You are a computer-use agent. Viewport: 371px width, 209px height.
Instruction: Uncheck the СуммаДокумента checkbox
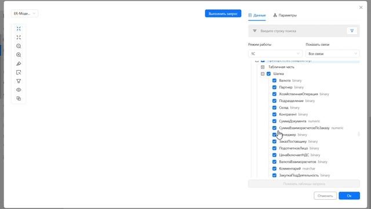[274, 121]
